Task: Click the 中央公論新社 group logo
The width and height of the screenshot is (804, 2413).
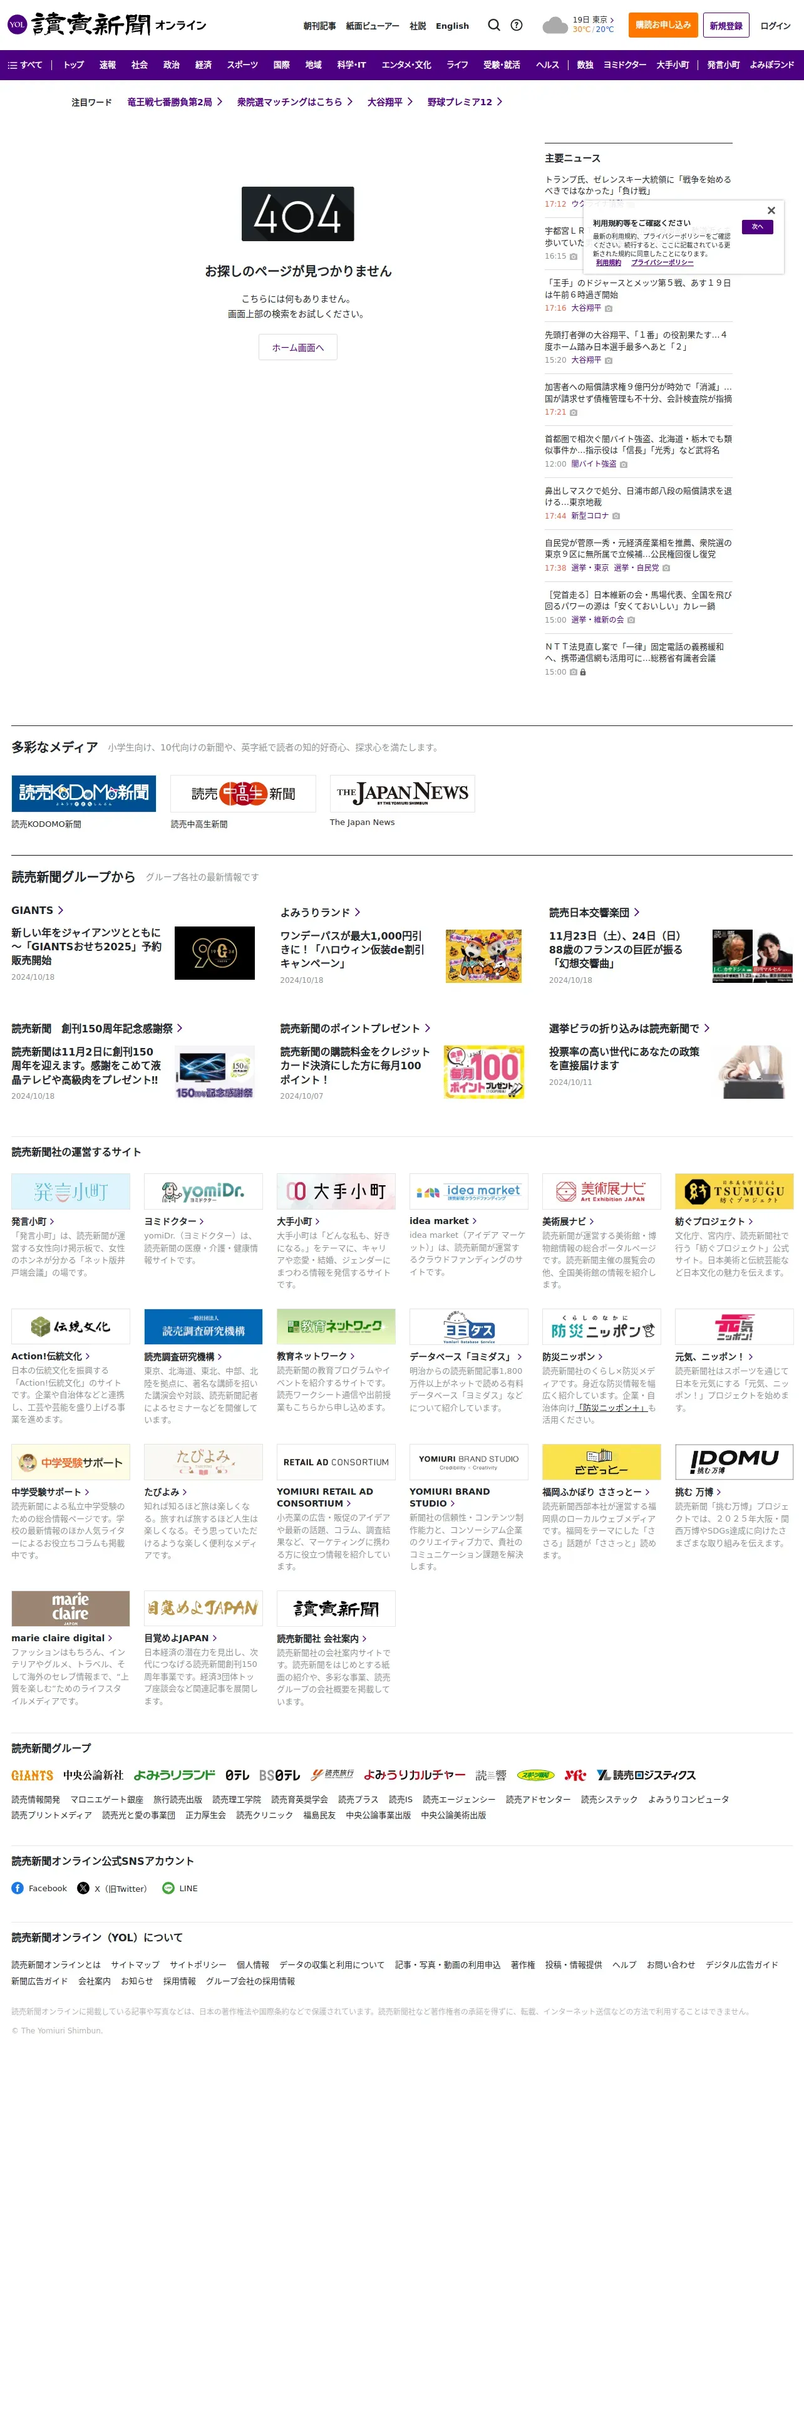Action: 93,1775
